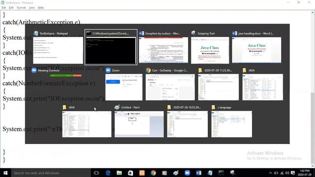Choose the Snipping Tool window thumbnail
Screen dimensions: 315x177
point(210,50)
